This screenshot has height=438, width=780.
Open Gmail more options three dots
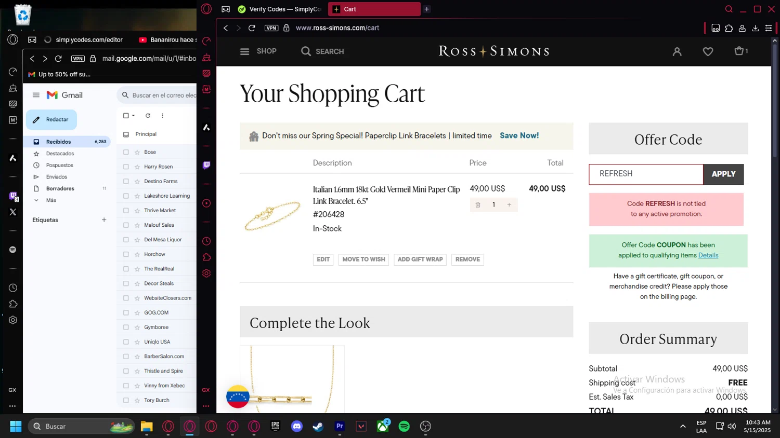tap(162, 116)
